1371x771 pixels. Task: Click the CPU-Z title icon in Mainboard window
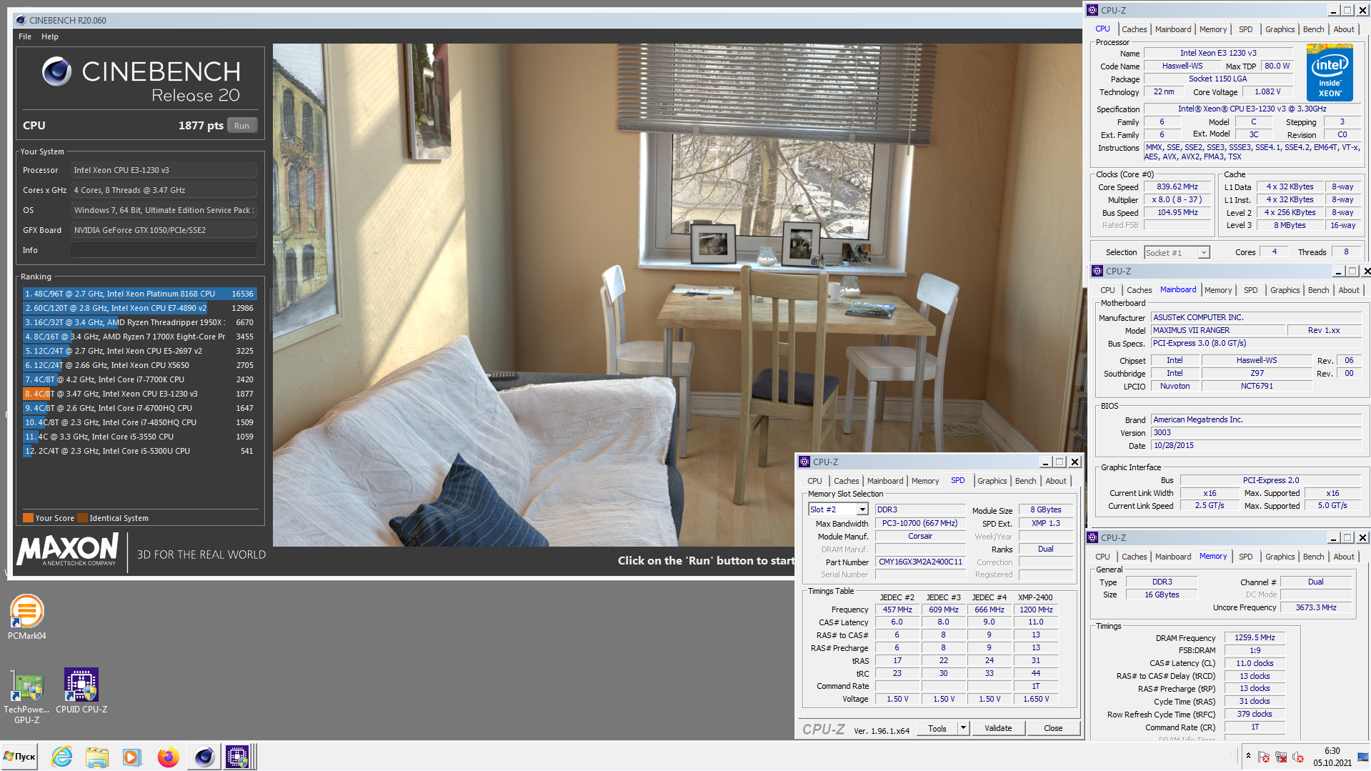click(1097, 271)
